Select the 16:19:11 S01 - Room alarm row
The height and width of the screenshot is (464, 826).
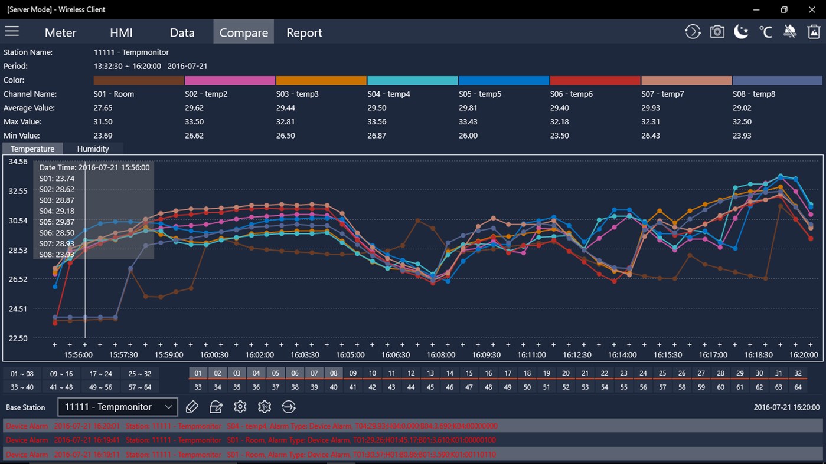pos(413,455)
